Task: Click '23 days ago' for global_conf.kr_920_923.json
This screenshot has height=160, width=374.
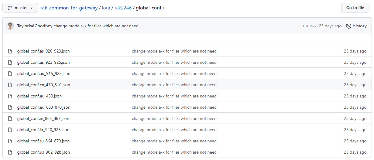Action: 355,130
